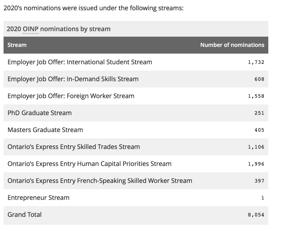Select the Express Entry Skilled Trades Stream label
Viewport: 294px width, 231px height.
(73, 147)
